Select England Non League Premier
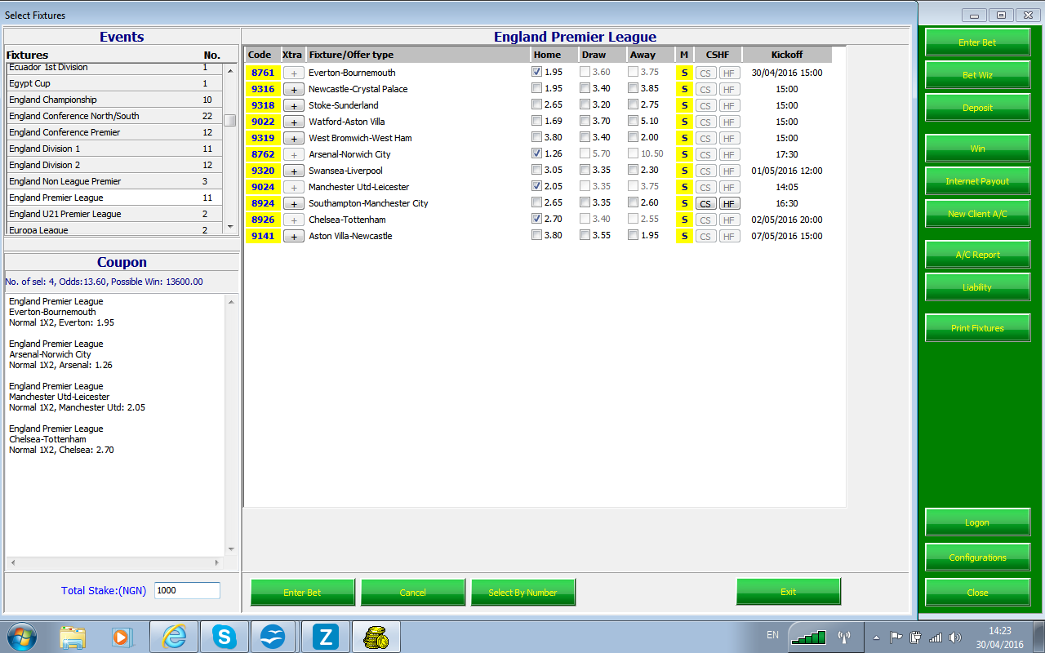The width and height of the screenshot is (1045, 653). (x=113, y=181)
